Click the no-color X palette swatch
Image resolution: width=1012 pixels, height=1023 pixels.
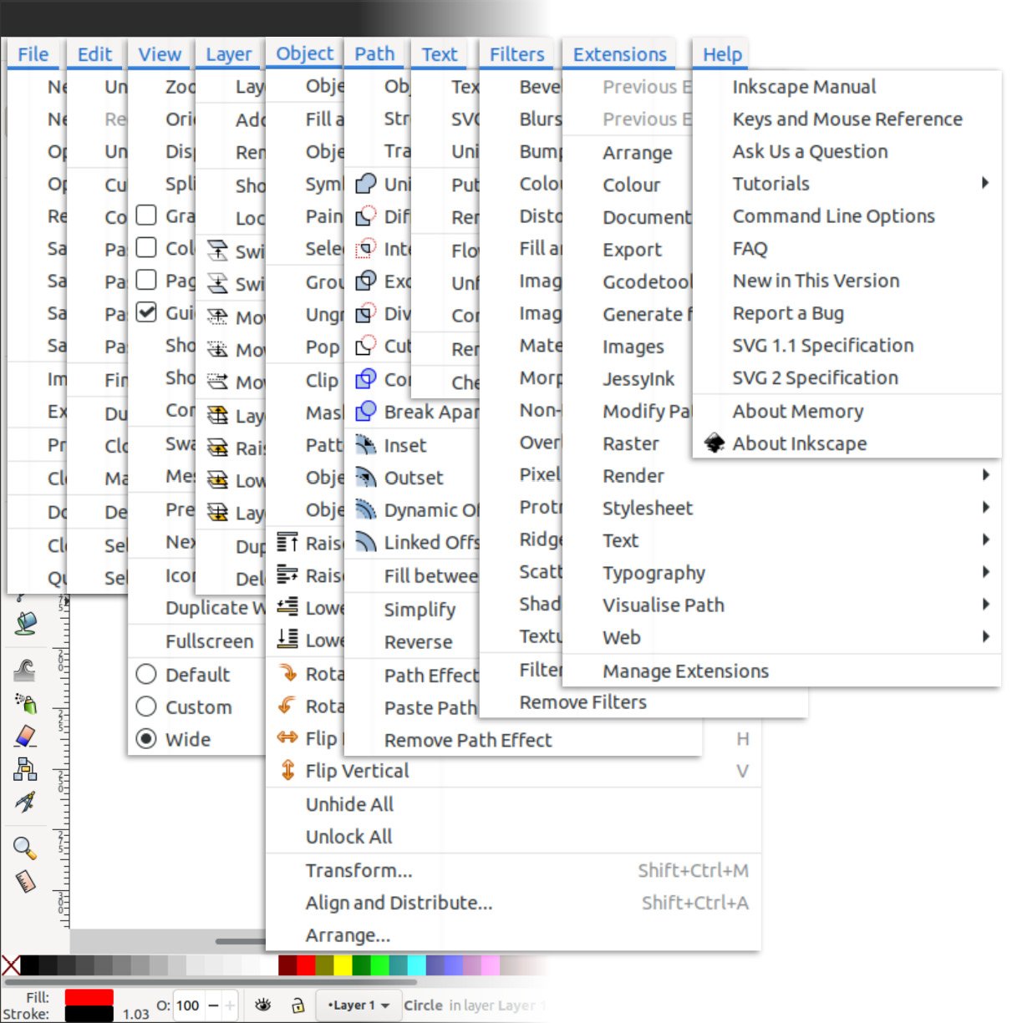tap(10, 966)
